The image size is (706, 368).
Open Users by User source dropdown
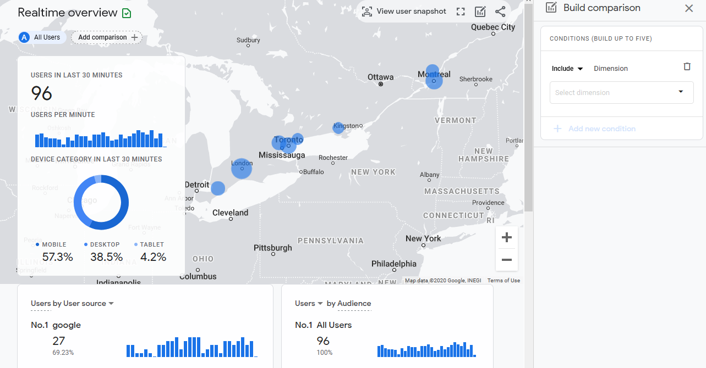click(x=72, y=304)
